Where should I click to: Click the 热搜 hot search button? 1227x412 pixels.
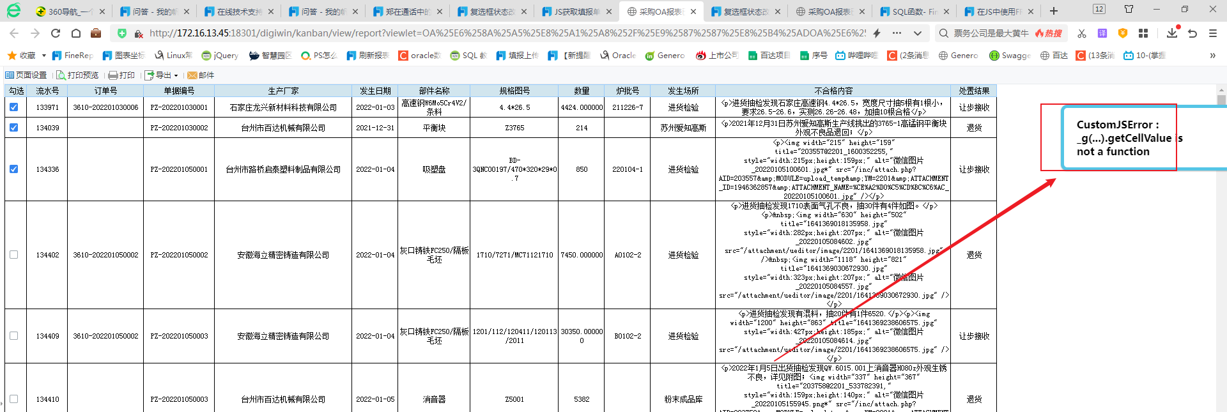pyautogui.click(x=1049, y=33)
